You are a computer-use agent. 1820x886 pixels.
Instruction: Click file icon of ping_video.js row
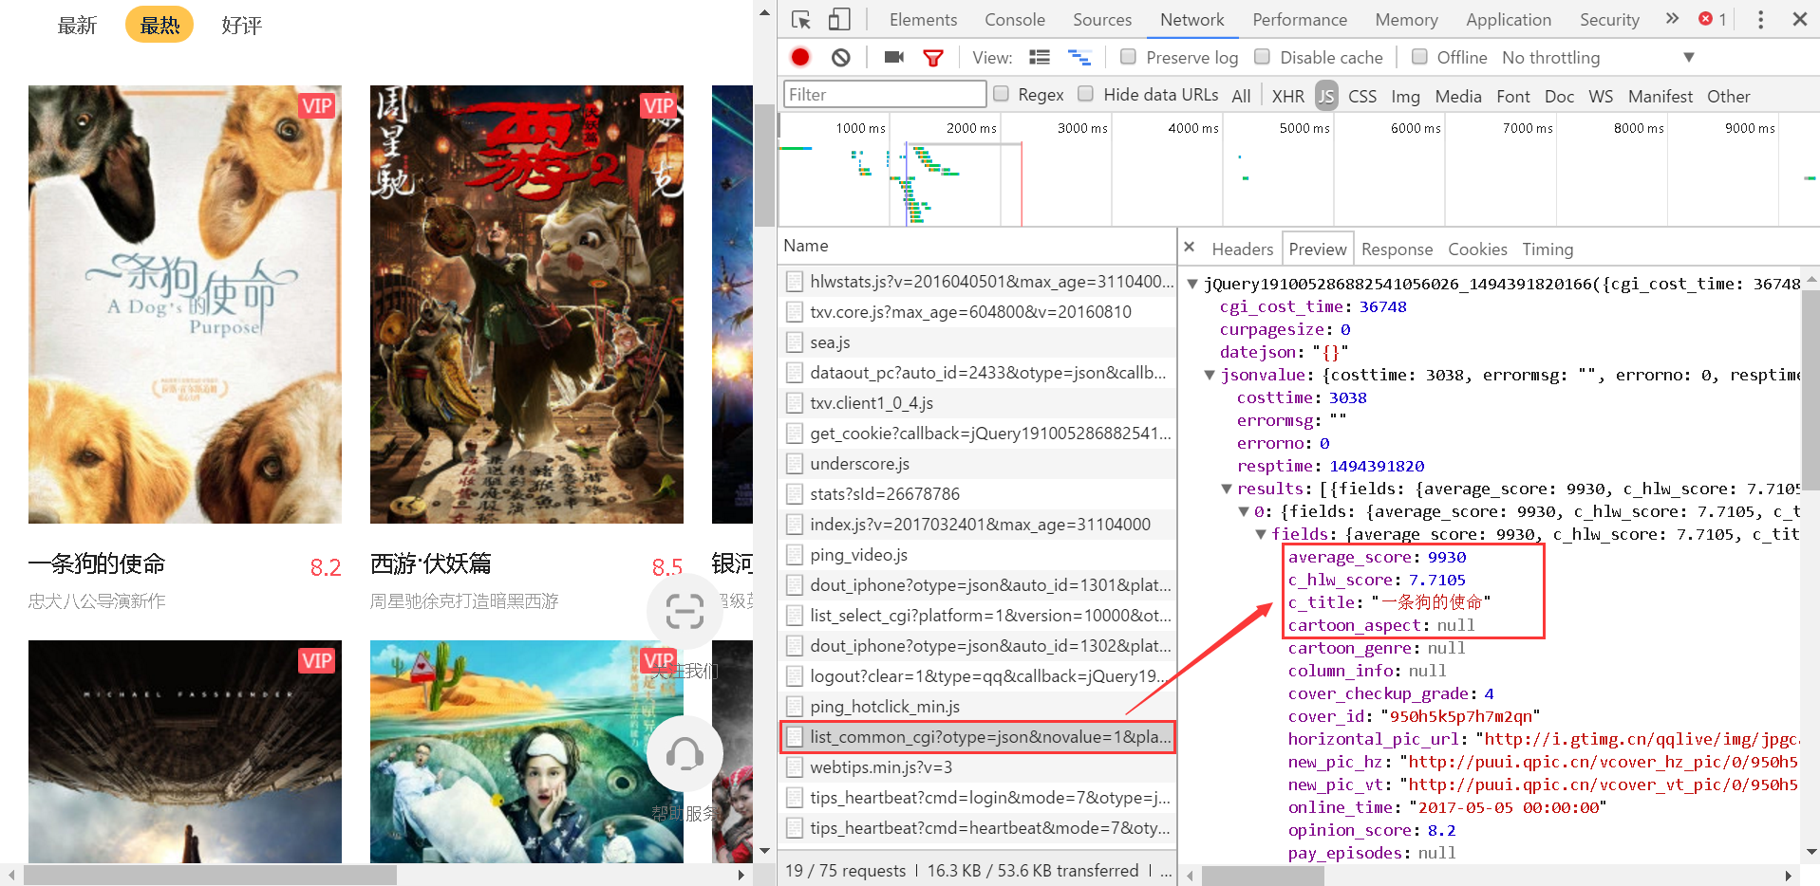pos(795,555)
